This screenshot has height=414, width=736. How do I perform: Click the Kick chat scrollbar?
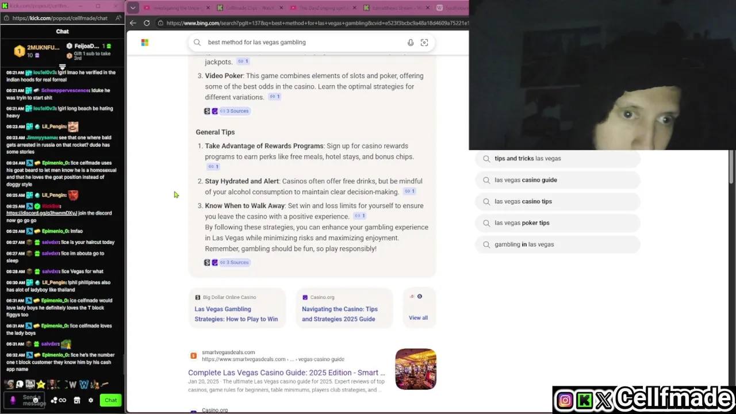[x=123, y=364]
